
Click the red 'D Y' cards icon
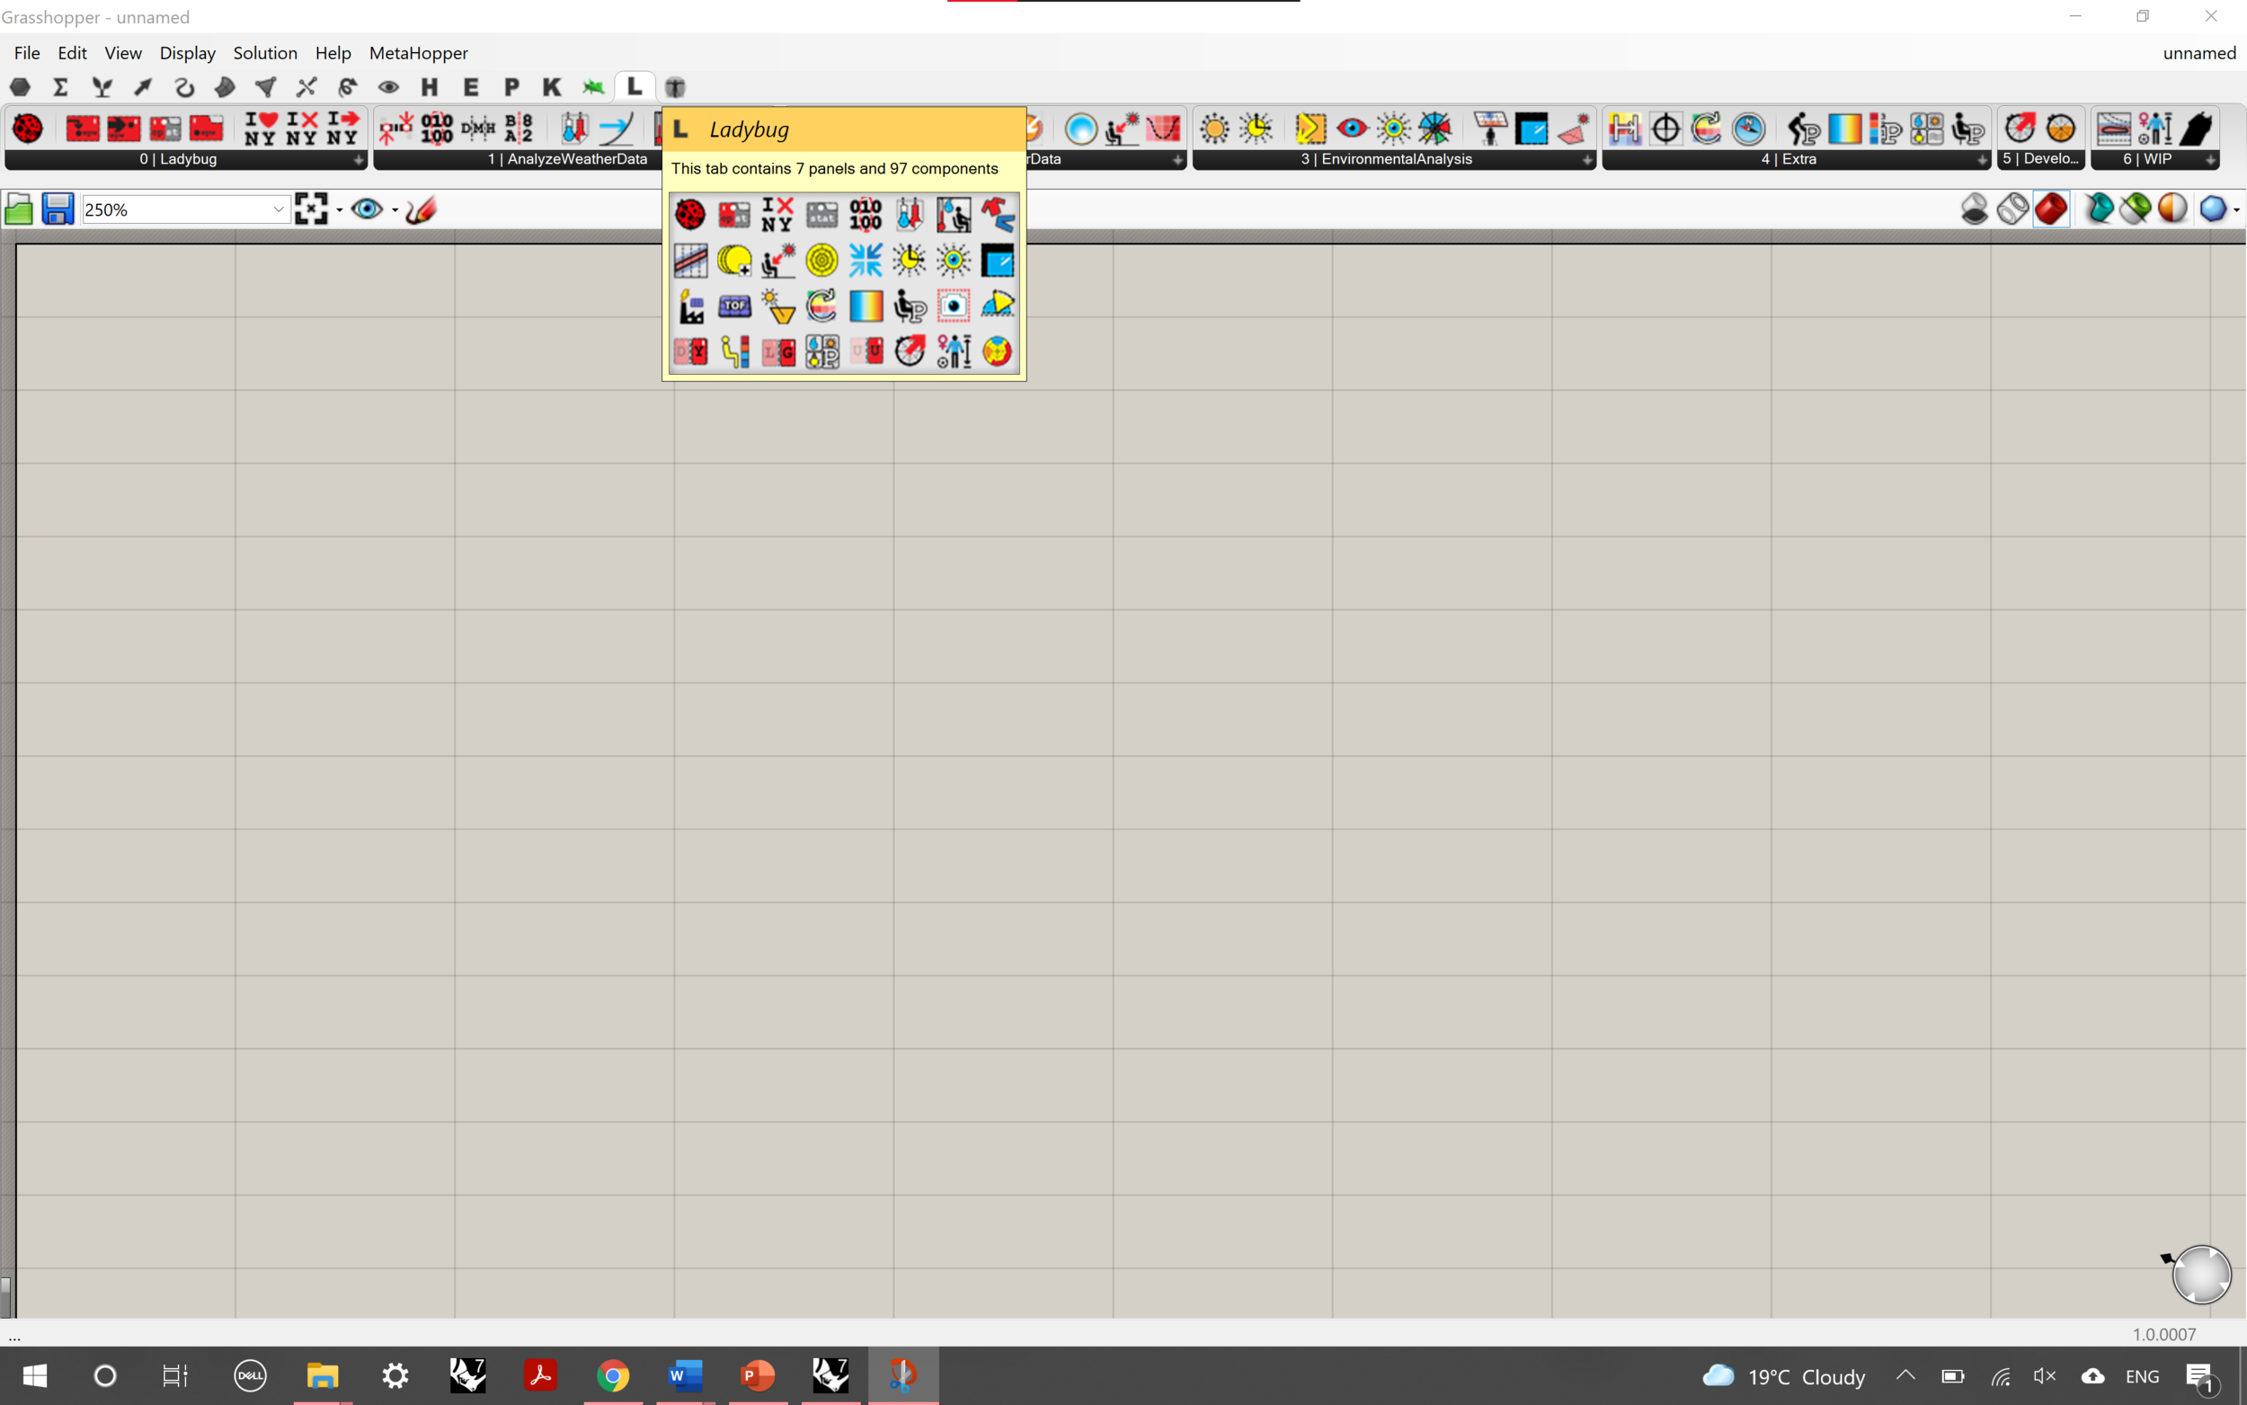click(x=690, y=351)
